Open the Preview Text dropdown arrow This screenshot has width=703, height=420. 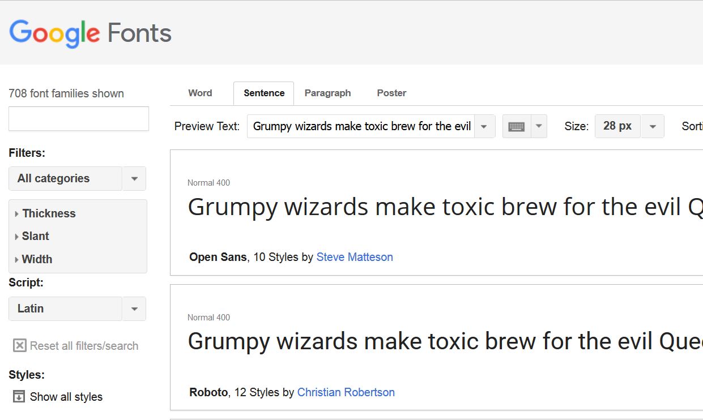tap(484, 126)
